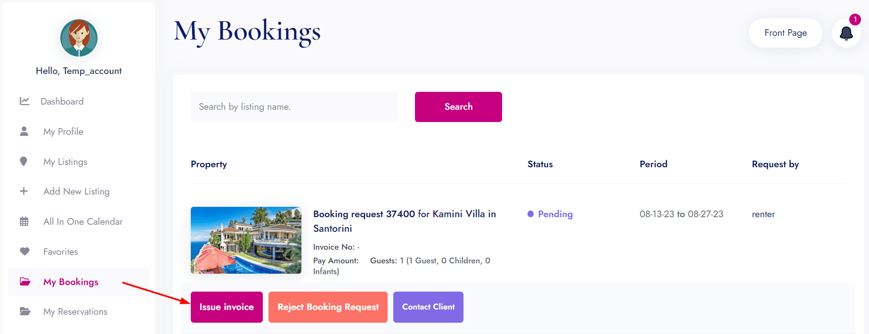
Task: Click the Dashboard chart icon in sidebar
Action: (x=24, y=101)
